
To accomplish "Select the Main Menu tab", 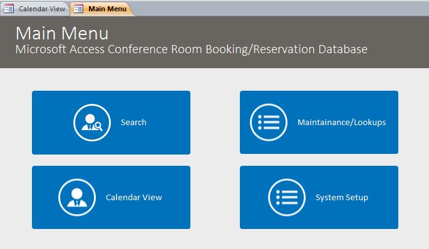I will pos(102,9).
